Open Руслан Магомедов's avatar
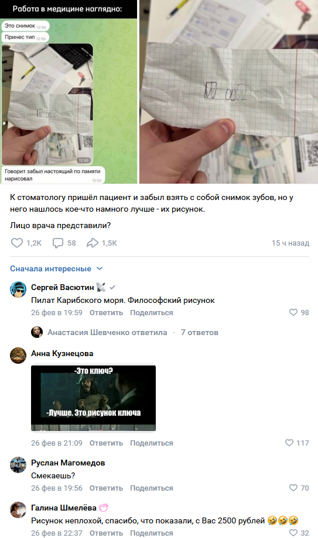Image resolution: width=318 pixels, height=538 pixels. (18, 465)
